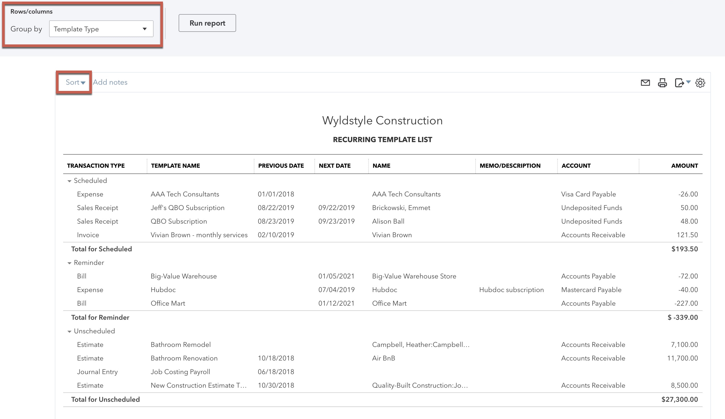Click the email report envelope icon
The image size is (725, 419).
click(x=645, y=83)
